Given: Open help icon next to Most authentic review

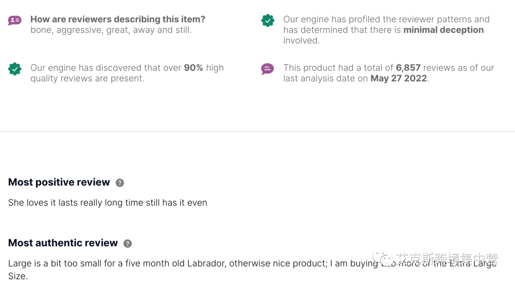Looking at the screenshot, I should click(x=127, y=243).
